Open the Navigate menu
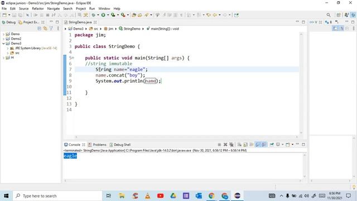The width and height of the screenshot is (357, 201). tap(54, 9)
